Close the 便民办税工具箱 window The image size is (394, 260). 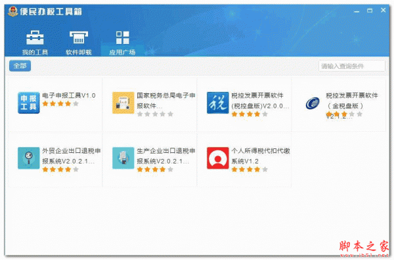(383, 11)
